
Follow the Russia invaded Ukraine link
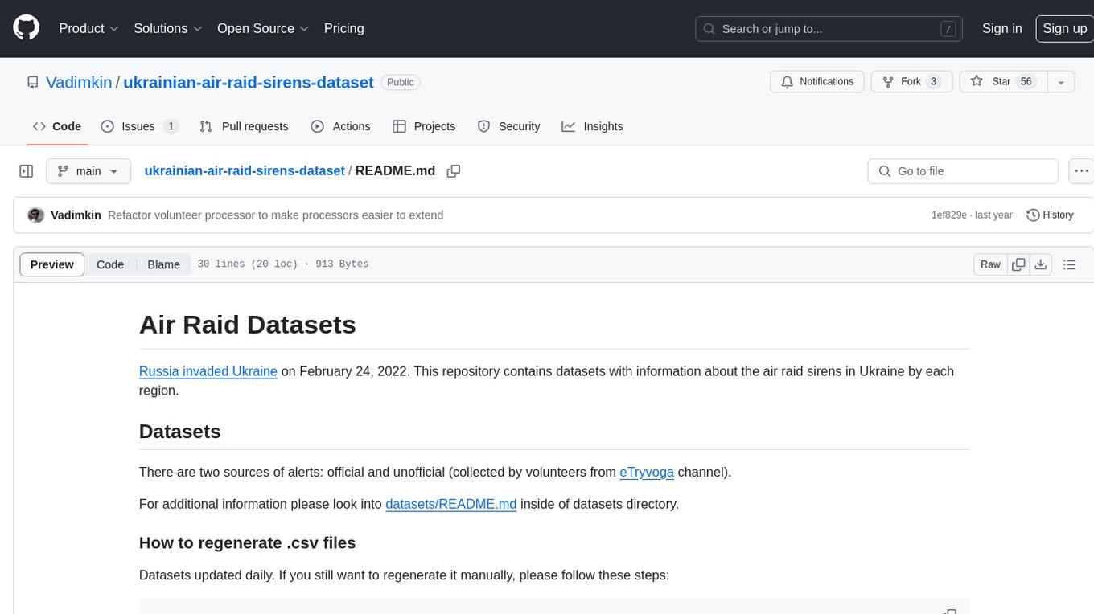tap(208, 371)
